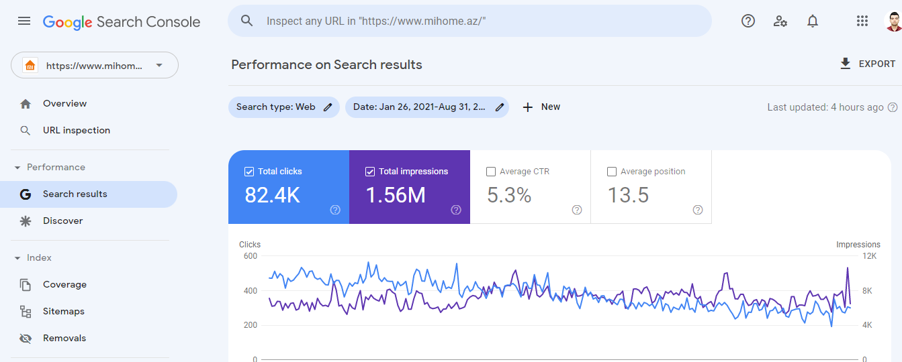This screenshot has width=902, height=362.
Task: Click the pencil icon on Search type filter
Action: (x=328, y=107)
